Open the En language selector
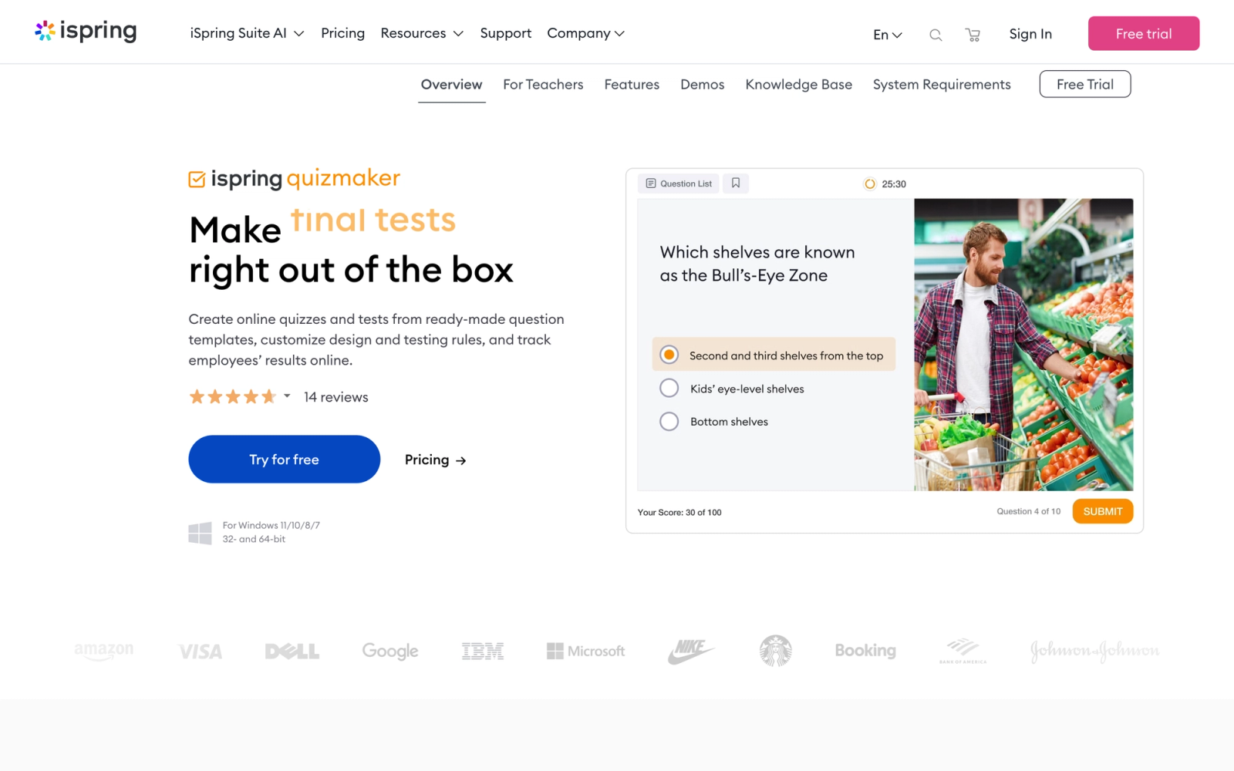 888,35
